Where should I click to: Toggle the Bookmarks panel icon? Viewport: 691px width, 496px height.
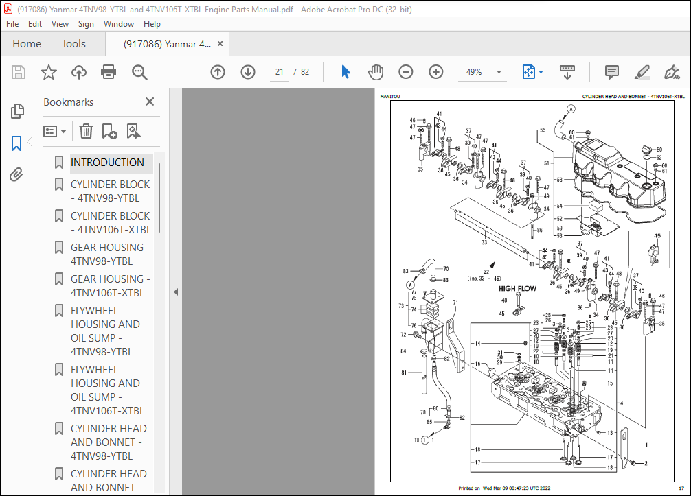tap(16, 143)
